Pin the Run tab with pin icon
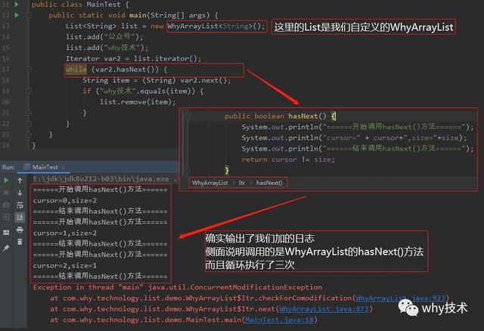This screenshot has width=484, height=331. 6,248
